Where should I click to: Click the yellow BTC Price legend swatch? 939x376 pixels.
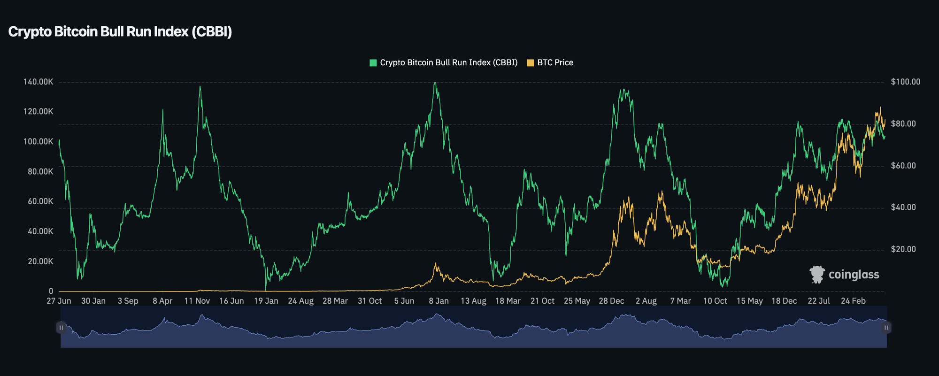(x=531, y=63)
